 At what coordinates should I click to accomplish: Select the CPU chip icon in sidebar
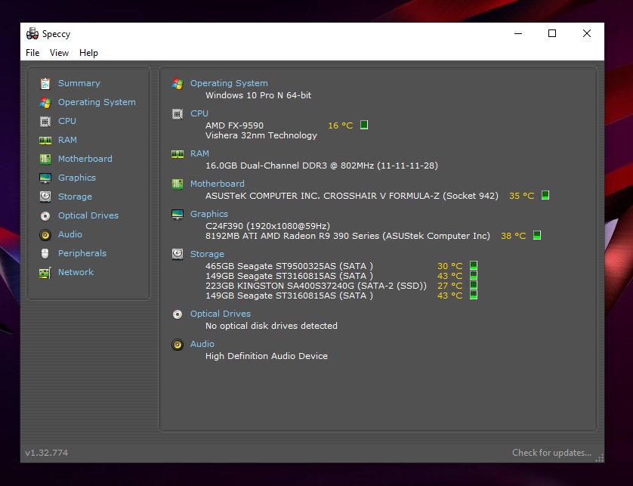click(x=45, y=121)
